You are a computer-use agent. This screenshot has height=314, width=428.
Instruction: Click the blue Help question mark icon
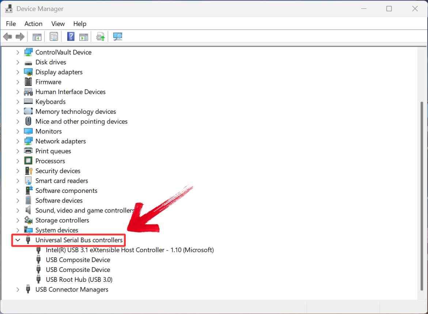click(x=71, y=37)
